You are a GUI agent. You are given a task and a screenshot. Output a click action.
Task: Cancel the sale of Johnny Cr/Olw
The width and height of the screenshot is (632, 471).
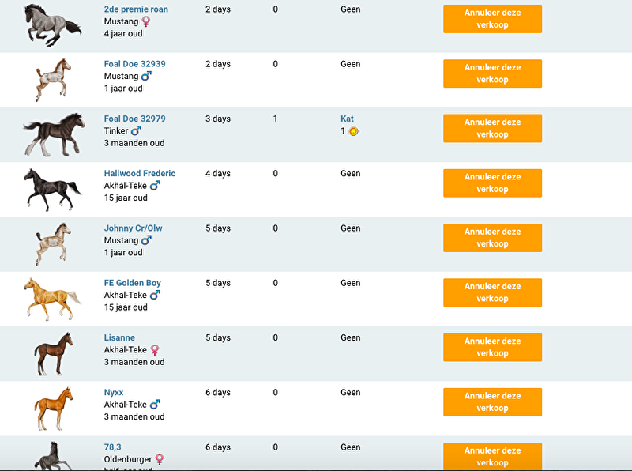click(x=492, y=238)
